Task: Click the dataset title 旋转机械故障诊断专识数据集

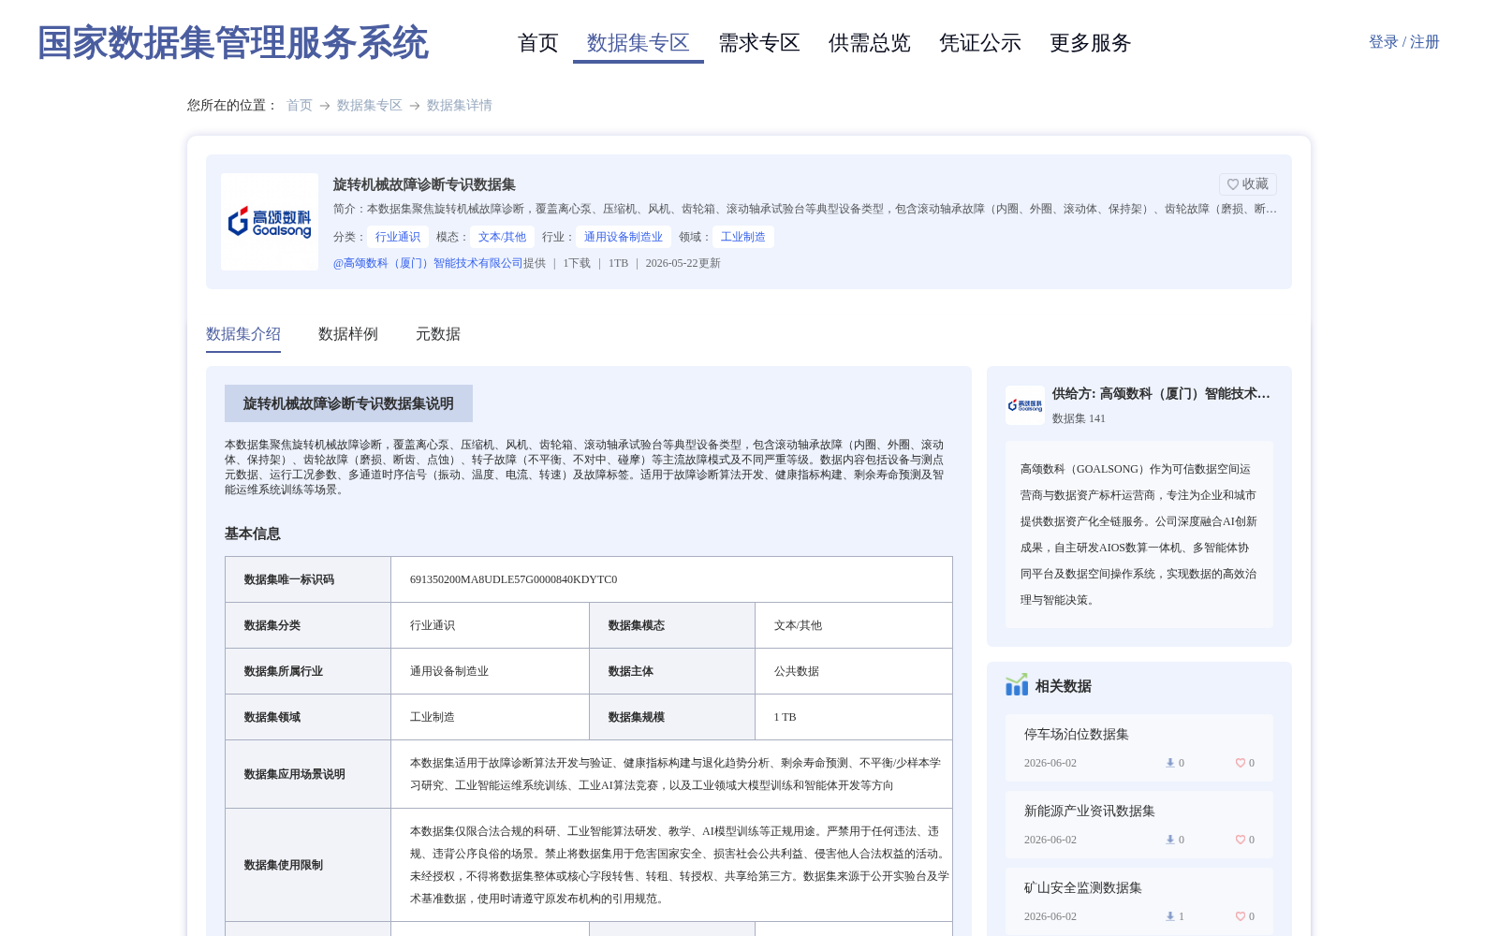Action: (x=424, y=184)
